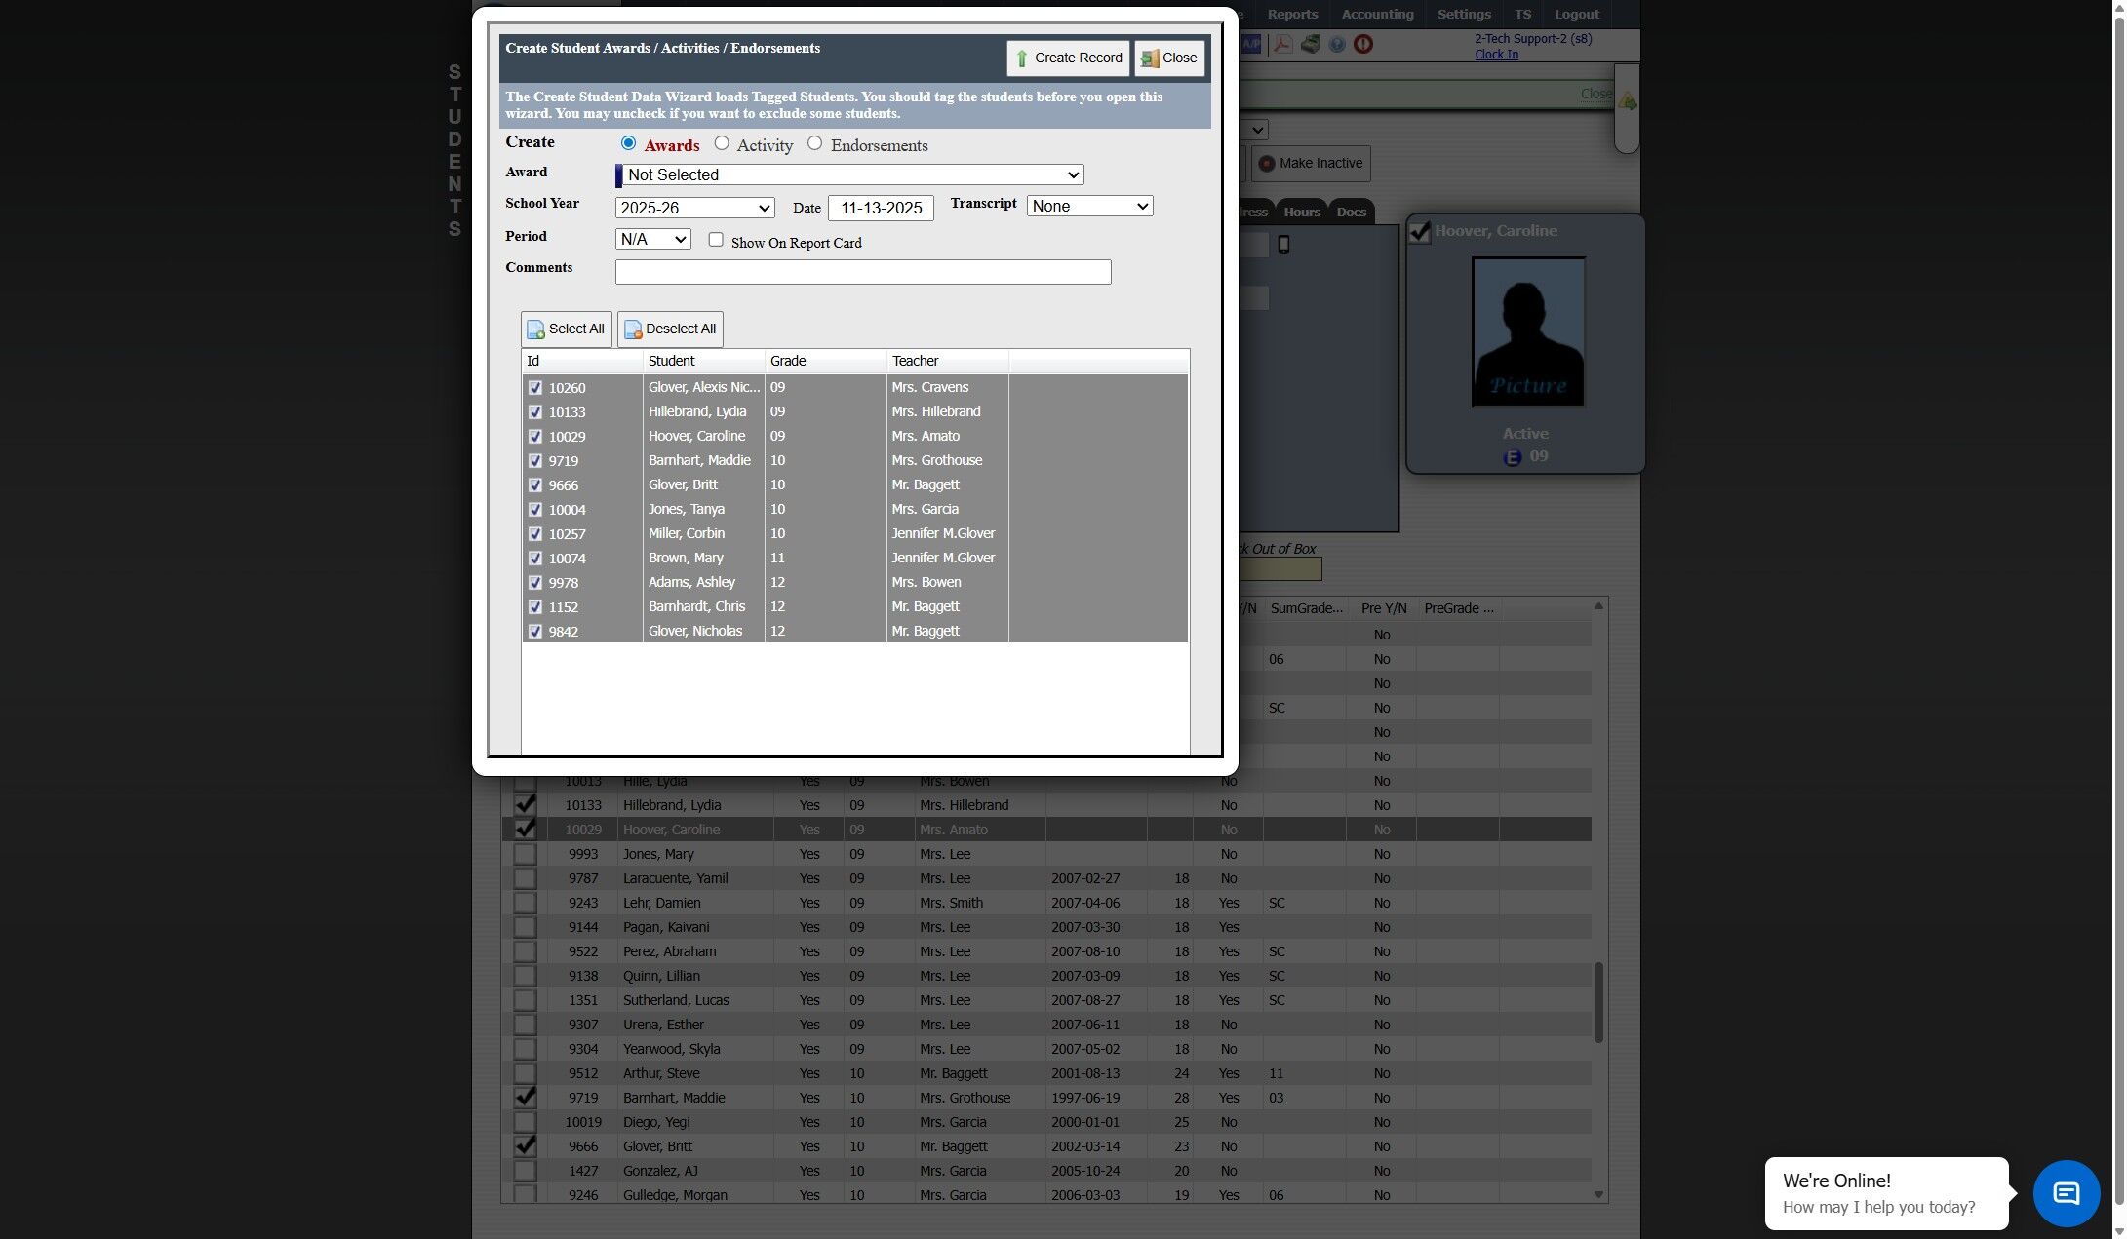Viewport: 2127px width, 1239px height.
Task: Click the Clock In link
Action: pyautogui.click(x=1495, y=55)
